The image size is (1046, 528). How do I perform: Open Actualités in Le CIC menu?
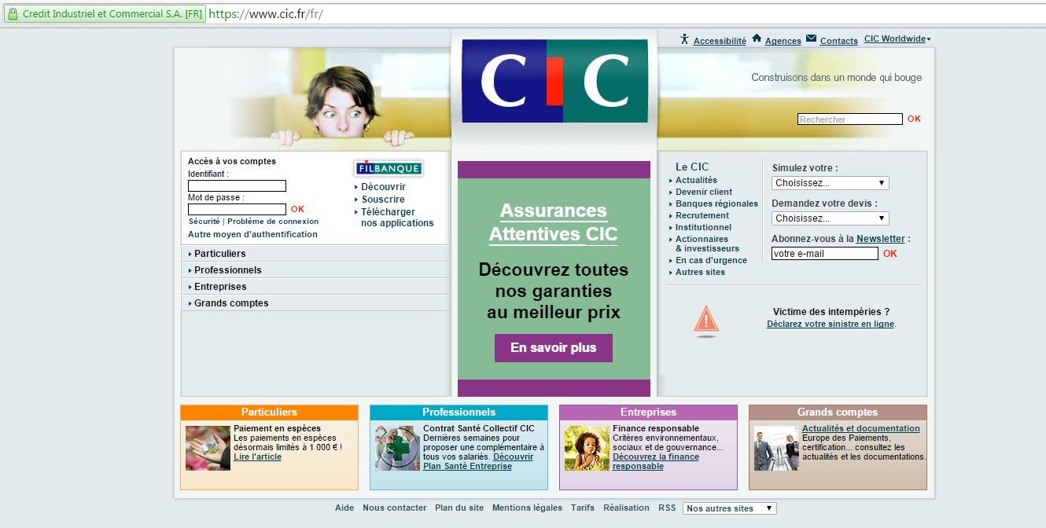tap(696, 180)
